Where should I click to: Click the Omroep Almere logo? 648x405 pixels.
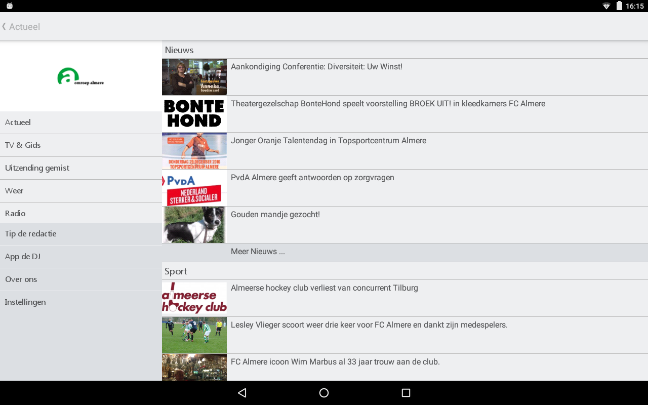tap(80, 76)
